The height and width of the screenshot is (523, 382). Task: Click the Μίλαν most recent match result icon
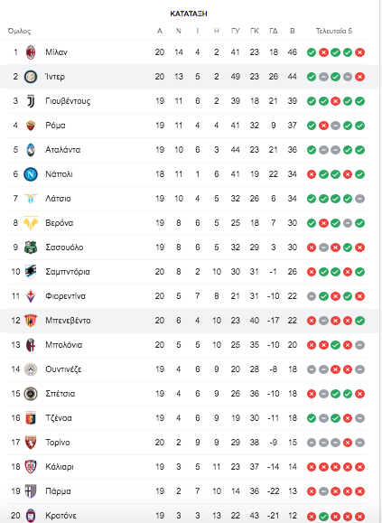(359, 52)
